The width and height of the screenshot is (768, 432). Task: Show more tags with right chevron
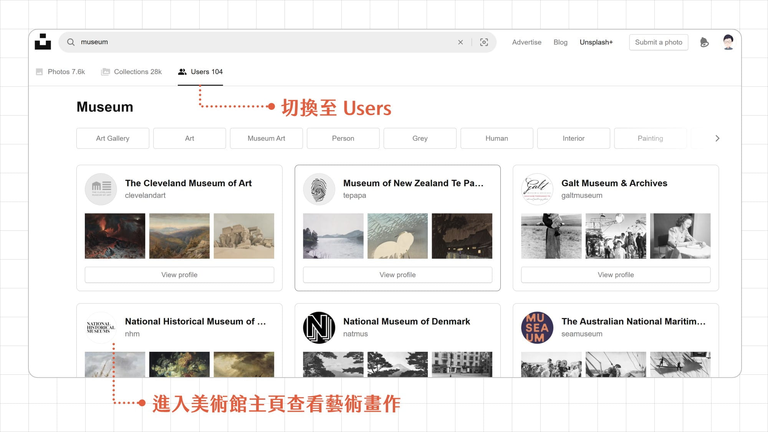click(717, 138)
